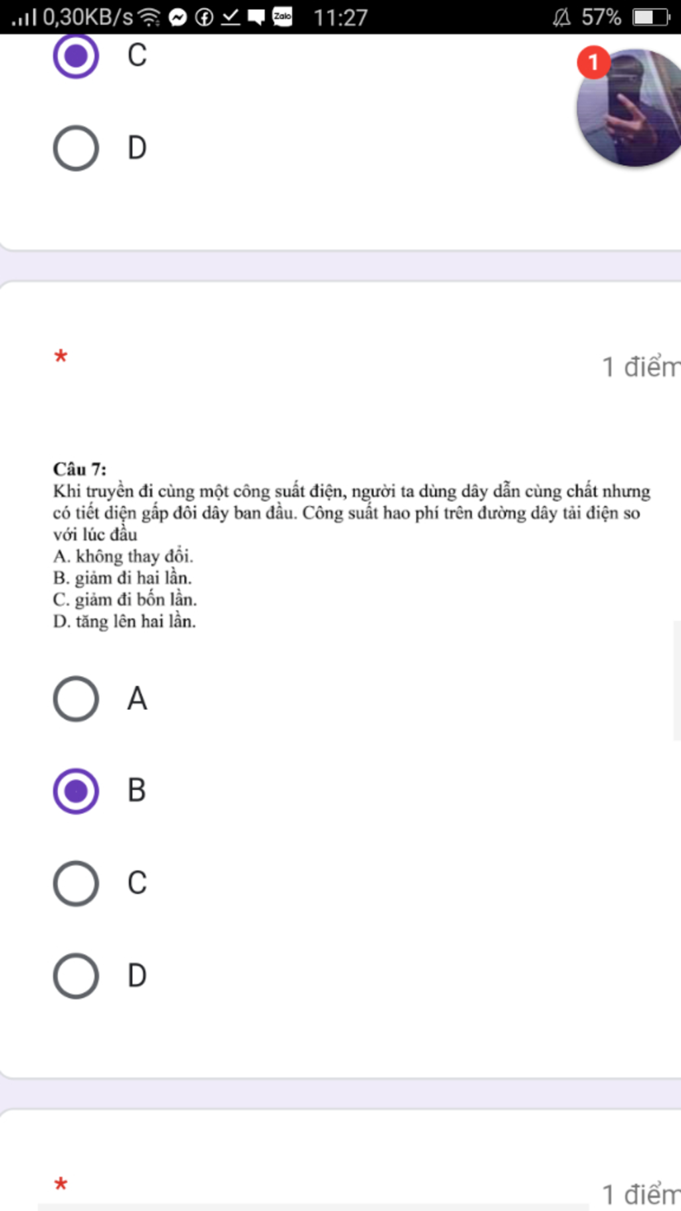Tap the red notification badge on chat head
681x1211 pixels.
pos(593,63)
